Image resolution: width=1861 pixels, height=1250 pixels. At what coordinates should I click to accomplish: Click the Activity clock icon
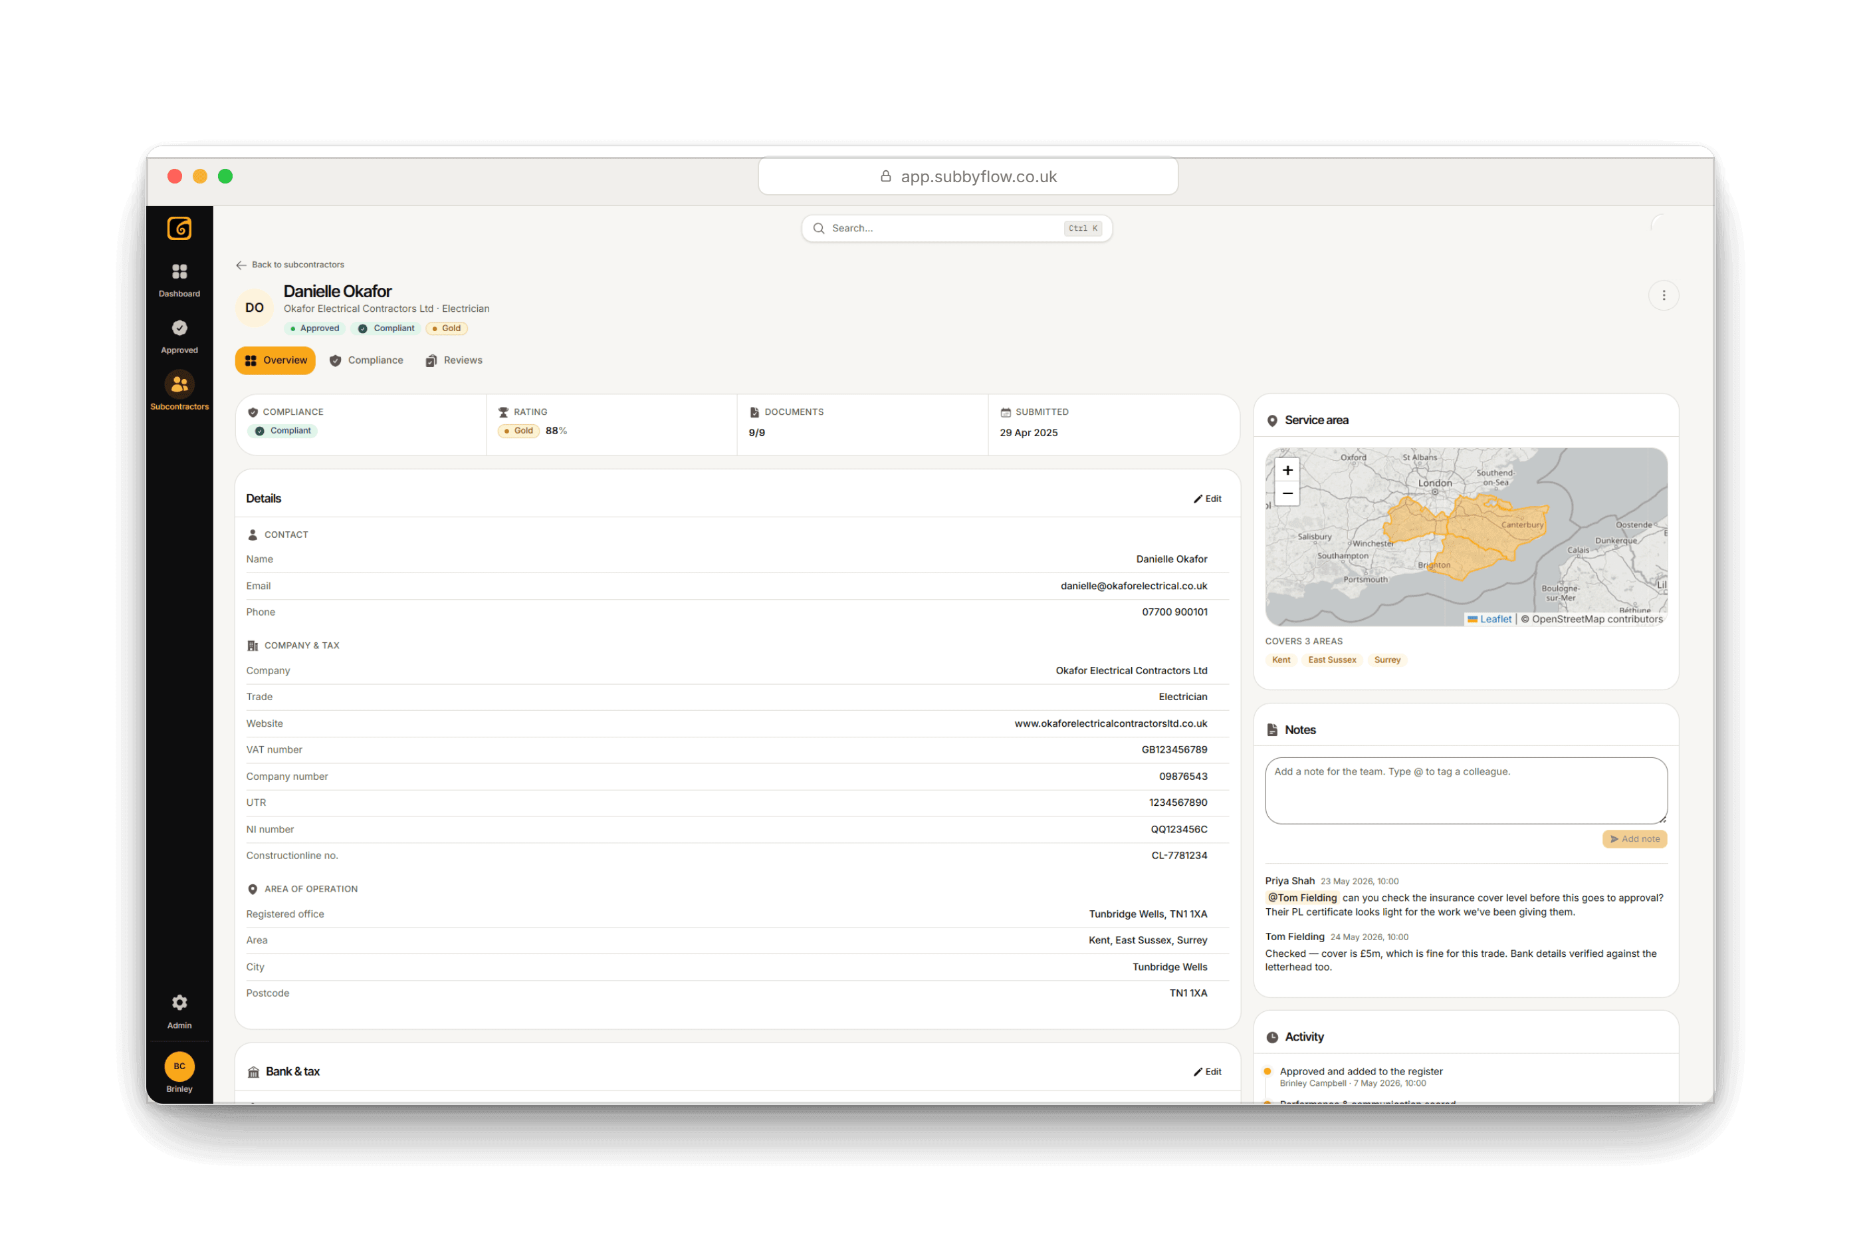tap(1272, 1038)
